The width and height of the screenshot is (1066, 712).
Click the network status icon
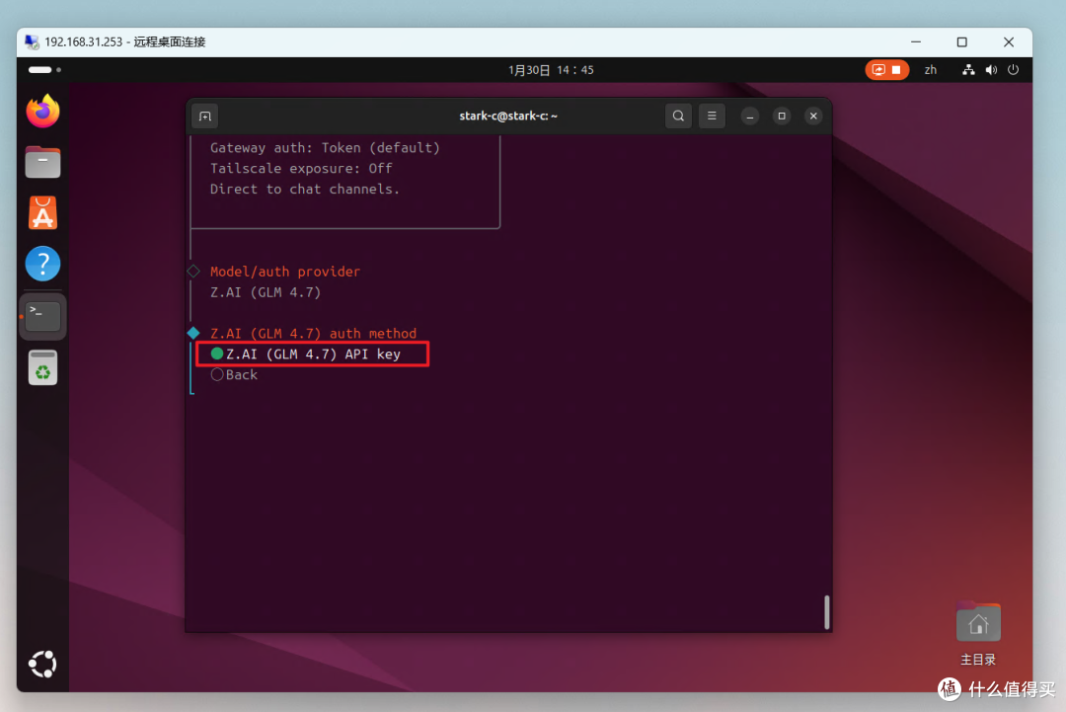point(968,70)
